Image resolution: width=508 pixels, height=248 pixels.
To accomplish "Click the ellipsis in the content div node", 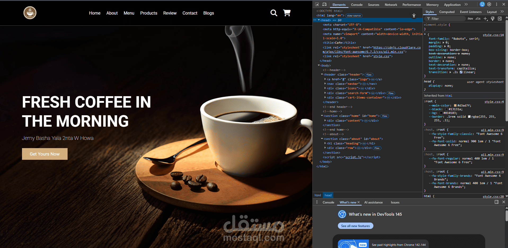I will point(366,121).
